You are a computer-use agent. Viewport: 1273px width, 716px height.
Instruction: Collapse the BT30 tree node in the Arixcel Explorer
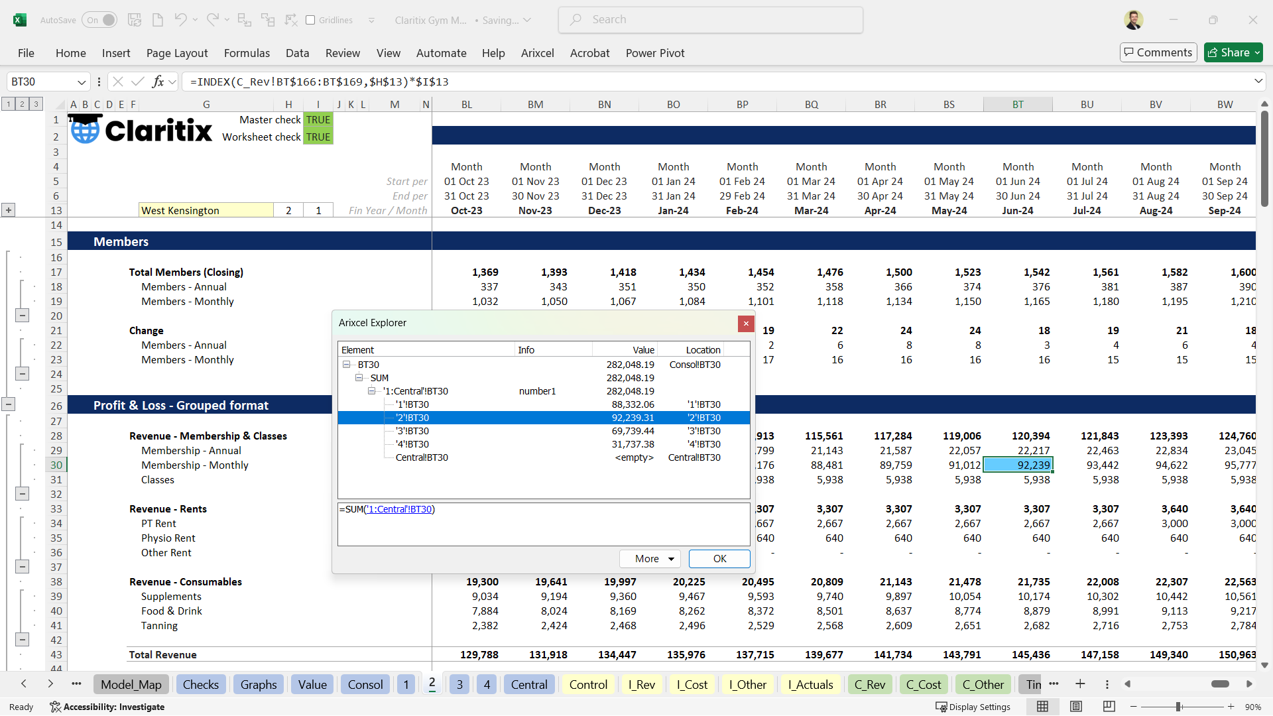pyautogui.click(x=346, y=365)
